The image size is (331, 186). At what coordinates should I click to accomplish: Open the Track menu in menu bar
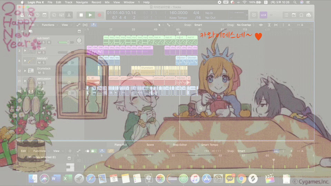[x=68, y=2]
